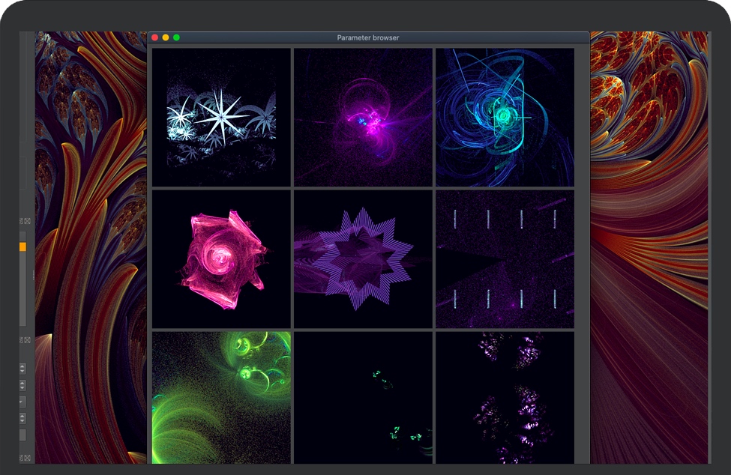Close the topmost docked panel on the left
The image size is (731, 475).
(x=28, y=222)
